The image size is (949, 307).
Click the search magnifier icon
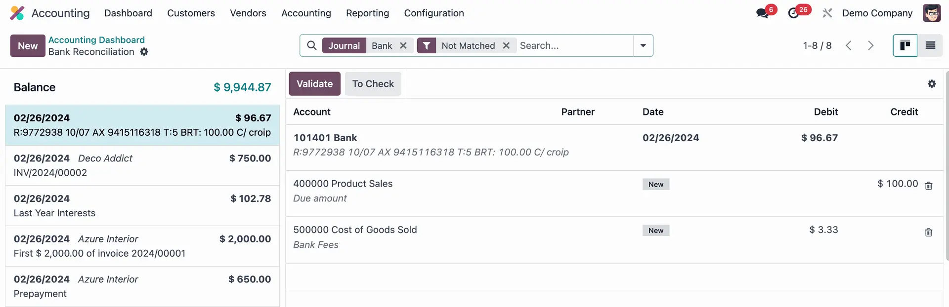click(311, 46)
